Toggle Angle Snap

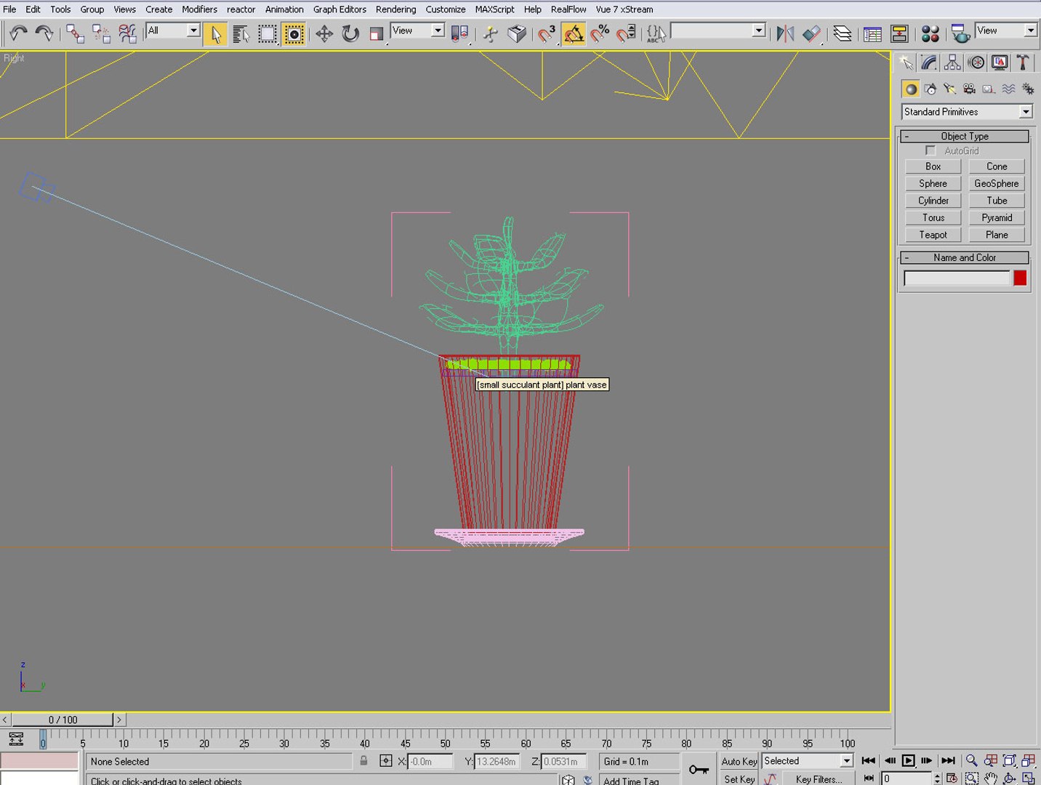click(x=574, y=33)
